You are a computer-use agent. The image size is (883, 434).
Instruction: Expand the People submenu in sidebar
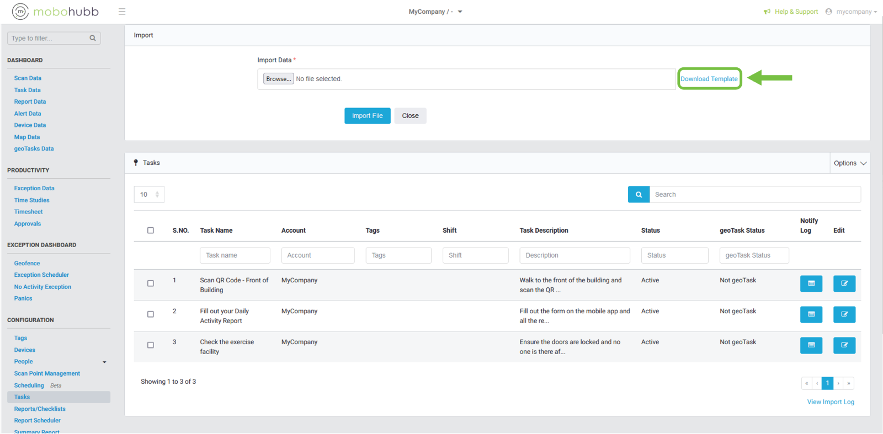104,362
